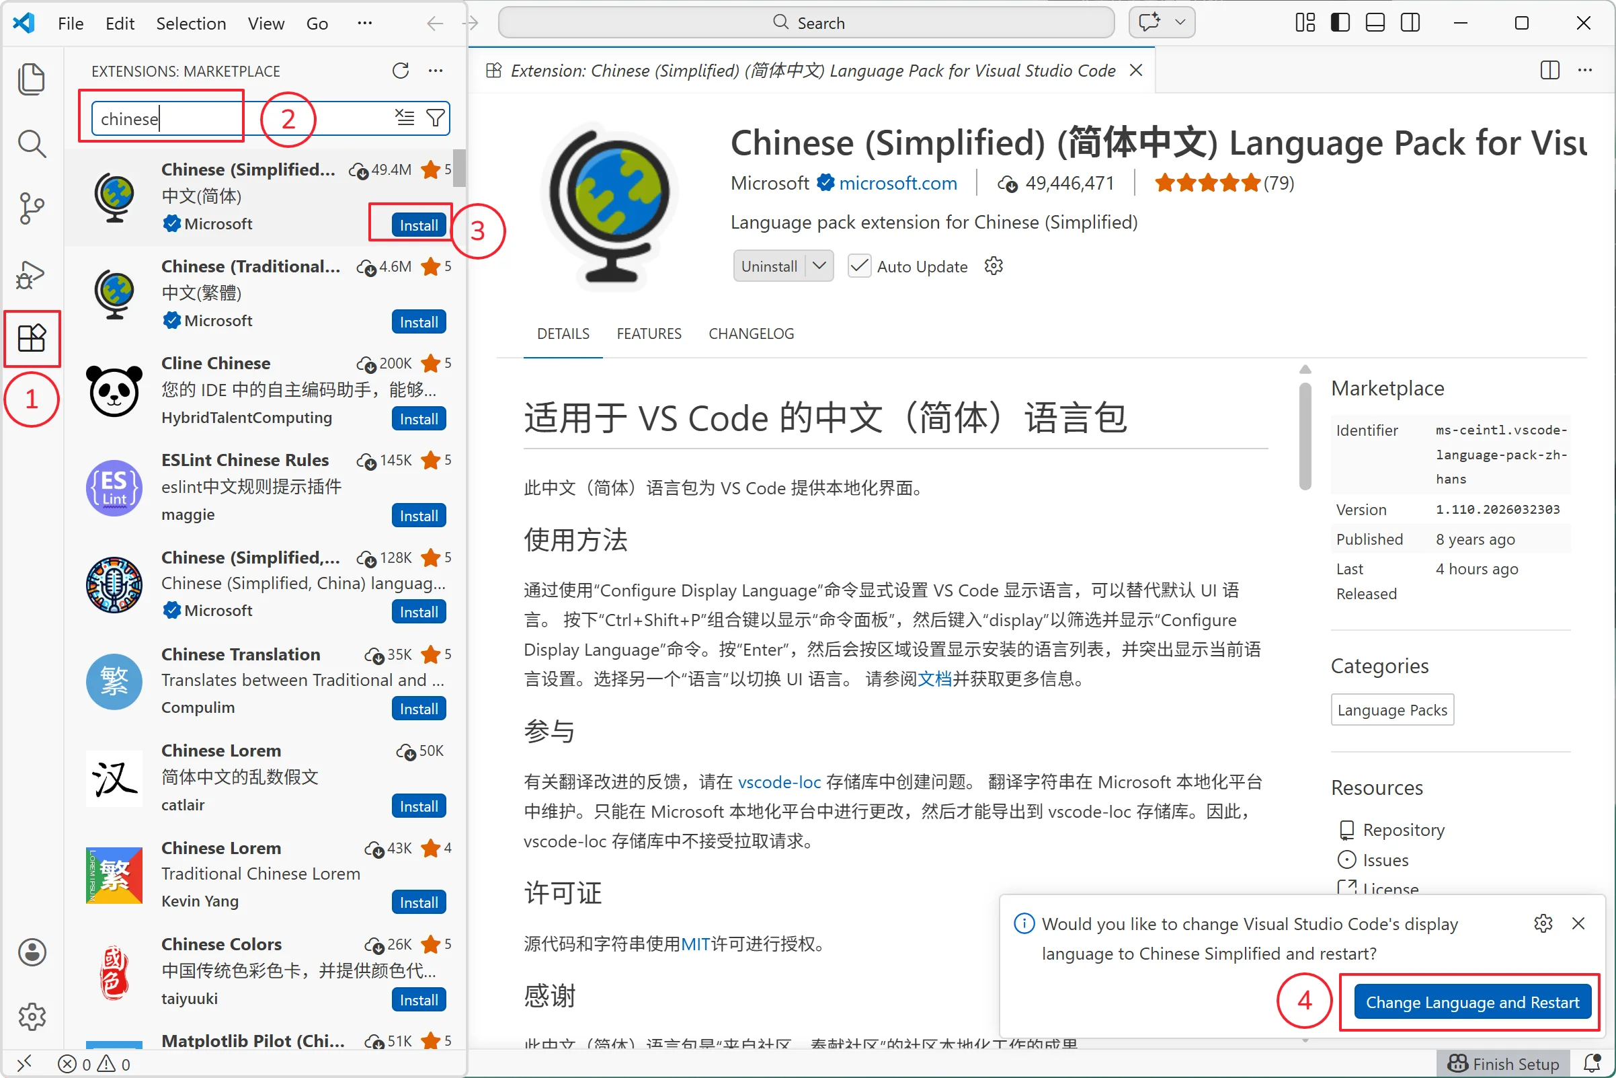Toggle the Auto Update checkbox
The width and height of the screenshot is (1616, 1078).
[859, 266]
